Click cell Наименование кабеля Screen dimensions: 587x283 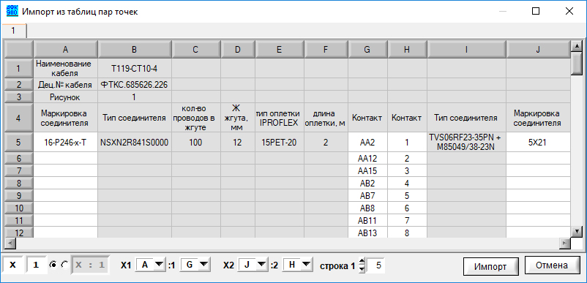coord(66,68)
